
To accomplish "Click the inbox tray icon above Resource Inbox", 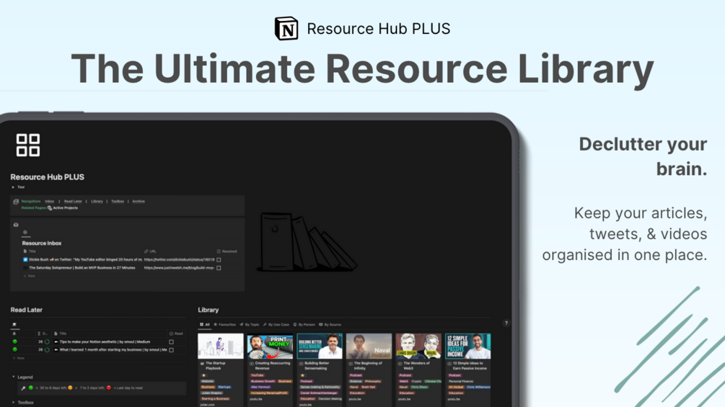I will 16,225.
